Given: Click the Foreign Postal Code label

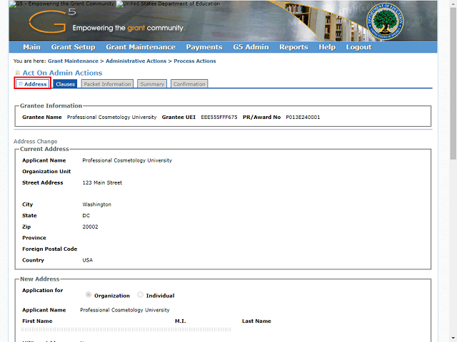Looking at the screenshot, I should tap(50, 249).
